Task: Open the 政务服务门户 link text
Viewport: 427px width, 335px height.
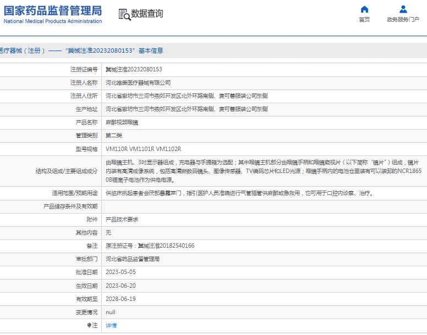Action: (403, 20)
